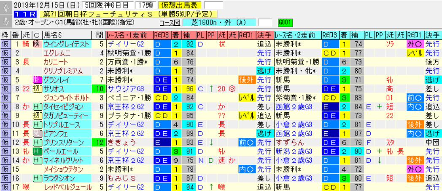Image resolution: width=442 pixels, height=191 pixels.
Task: Select horse name ペールエール
Action: click(x=67, y=151)
